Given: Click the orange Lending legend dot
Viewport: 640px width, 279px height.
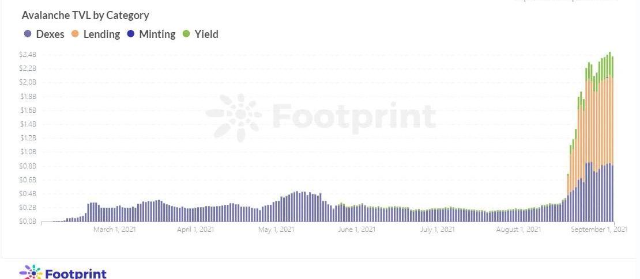Looking at the screenshot, I should tap(75, 34).
